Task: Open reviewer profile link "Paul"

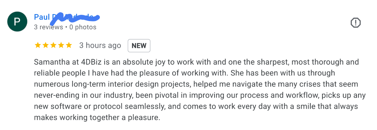Action: click(42, 17)
